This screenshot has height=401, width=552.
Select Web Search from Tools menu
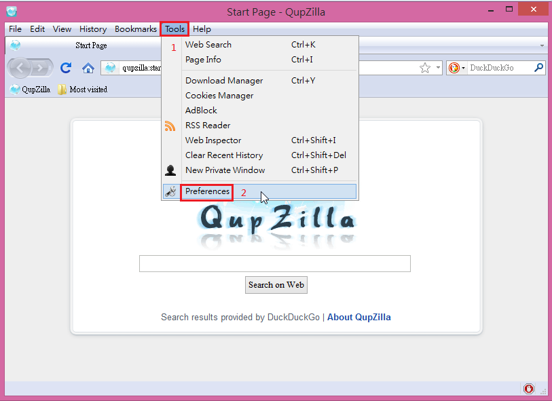coord(260,45)
